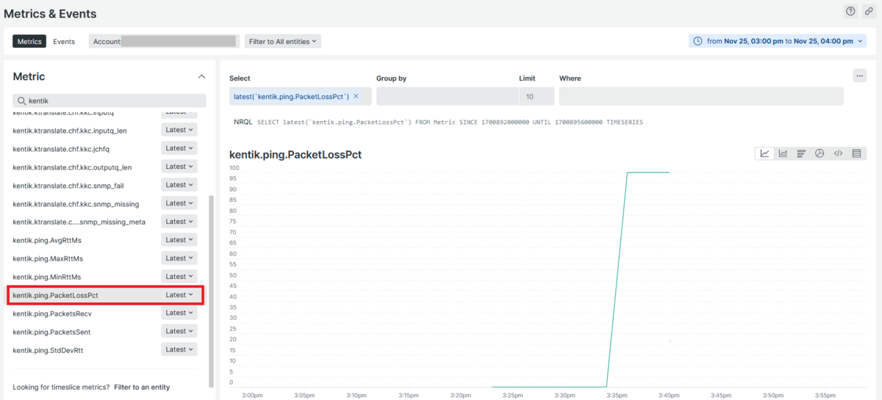Open Latest dropdown for kentik.ping.AvgRttMs
This screenshot has height=400, width=882.
point(179,240)
